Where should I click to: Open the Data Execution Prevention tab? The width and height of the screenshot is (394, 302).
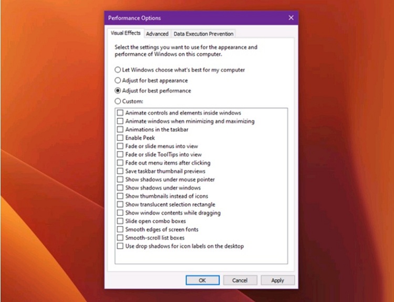click(203, 34)
